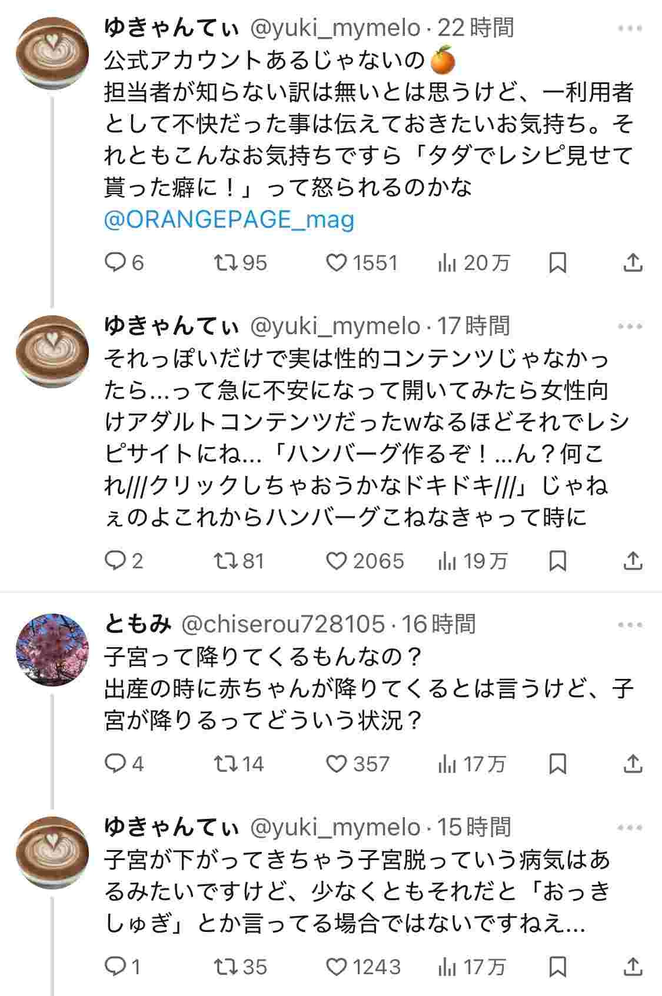The width and height of the screenshot is (662, 996).
Task: Open more options on the 17時間 tweet
Action: coord(630,327)
